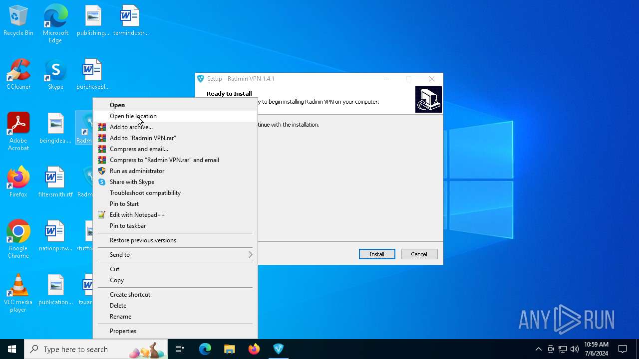Screen dimensions: 639x359
Task: Select the publication... image file icon
Action: point(55,290)
